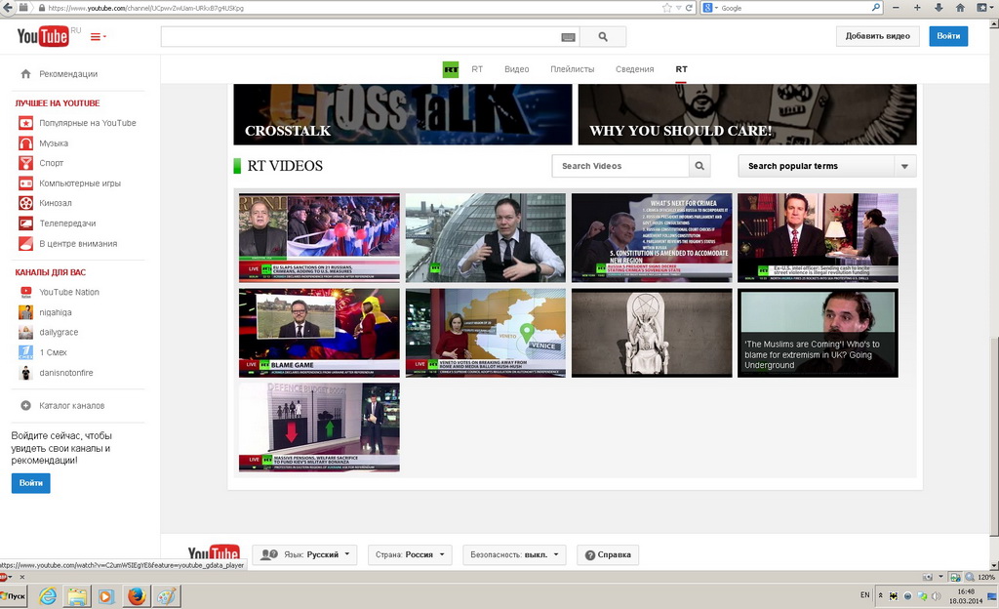999x609 pixels.
Task: Open the Безопасность: выкл. safety dropdown
Action: pyautogui.click(x=514, y=555)
